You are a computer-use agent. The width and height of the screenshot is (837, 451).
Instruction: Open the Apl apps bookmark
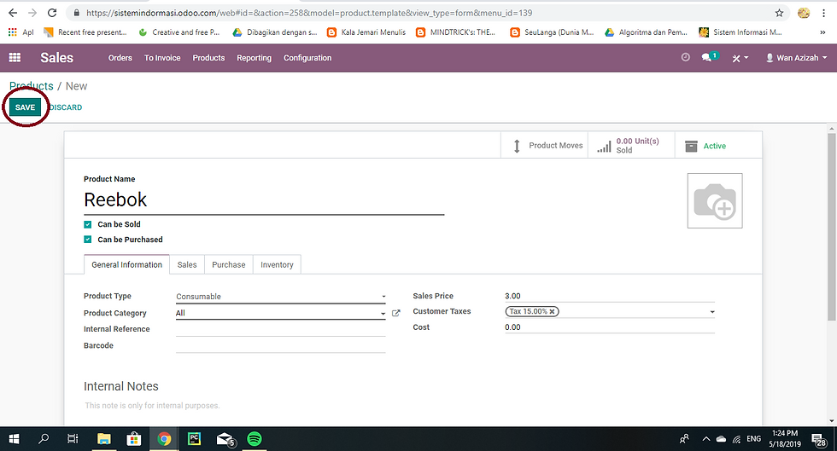pyautogui.click(x=20, y=32)
